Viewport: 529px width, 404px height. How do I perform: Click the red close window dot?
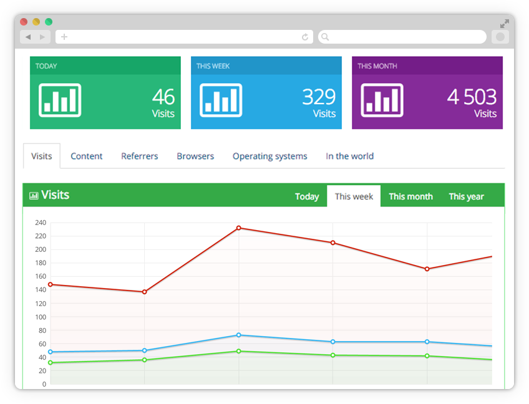tap(24, 22)
